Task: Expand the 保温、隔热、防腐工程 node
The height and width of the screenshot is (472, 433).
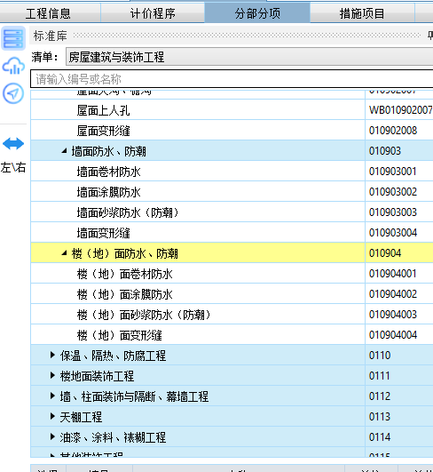Action: [x=52, y=356]
